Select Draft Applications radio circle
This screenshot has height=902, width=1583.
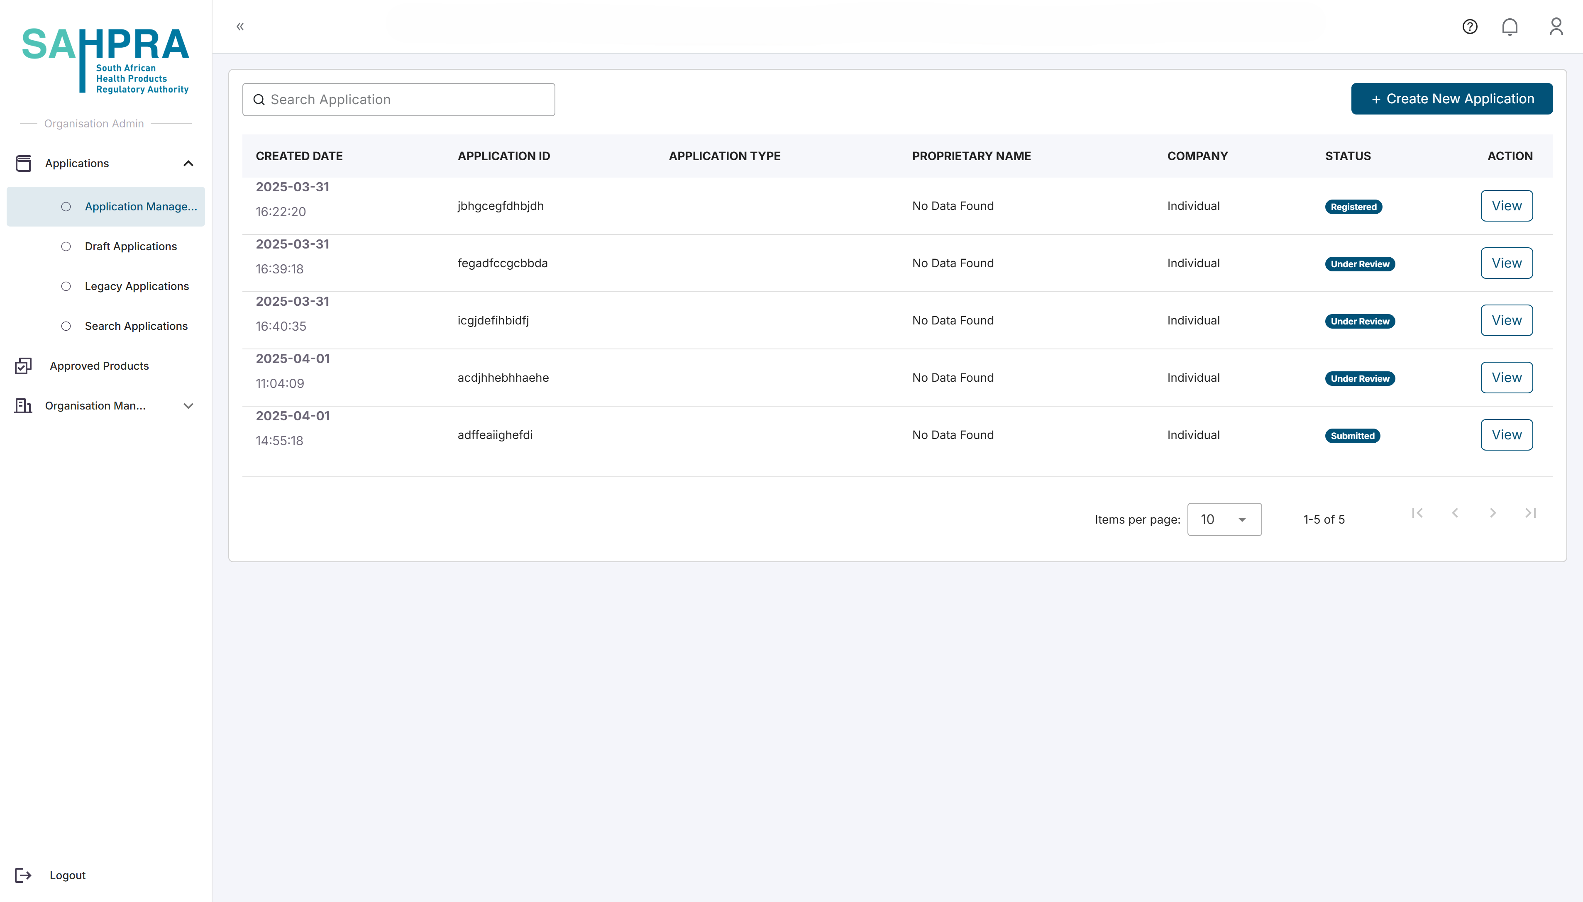(x=66, y=246)
